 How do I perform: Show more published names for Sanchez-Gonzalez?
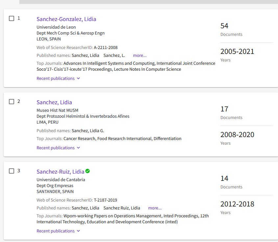pos(139,55)
